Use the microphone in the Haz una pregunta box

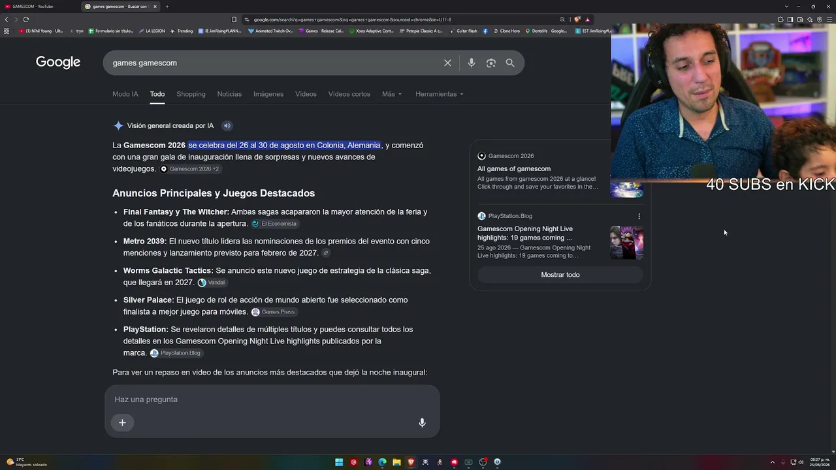tap(422, 422)
